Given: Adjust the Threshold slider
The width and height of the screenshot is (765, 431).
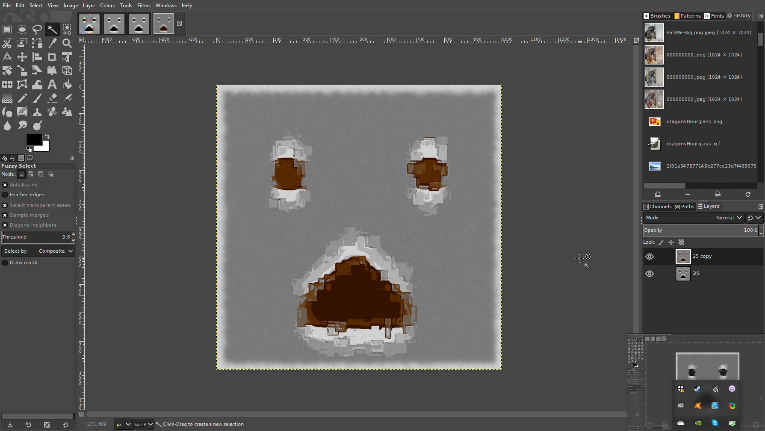Looking at the screenshot, I should point(36,237).
